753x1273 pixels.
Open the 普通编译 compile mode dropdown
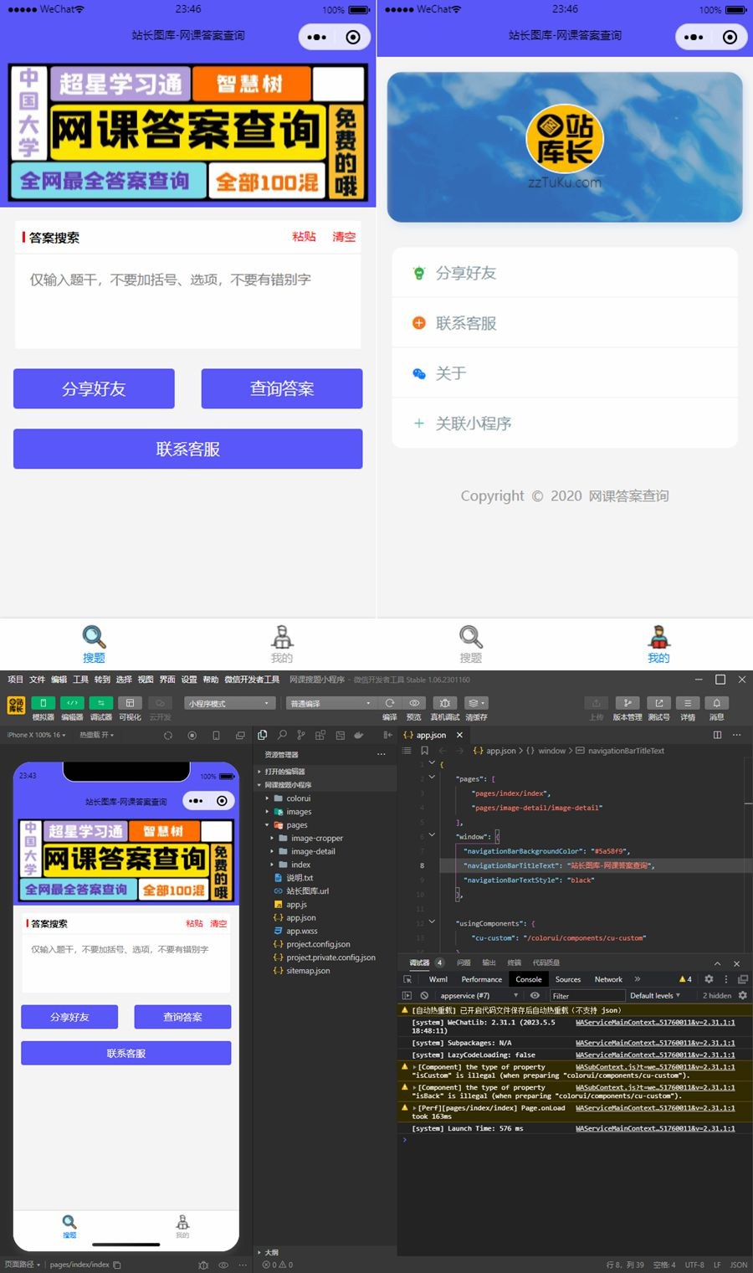[x=330, y=703]
